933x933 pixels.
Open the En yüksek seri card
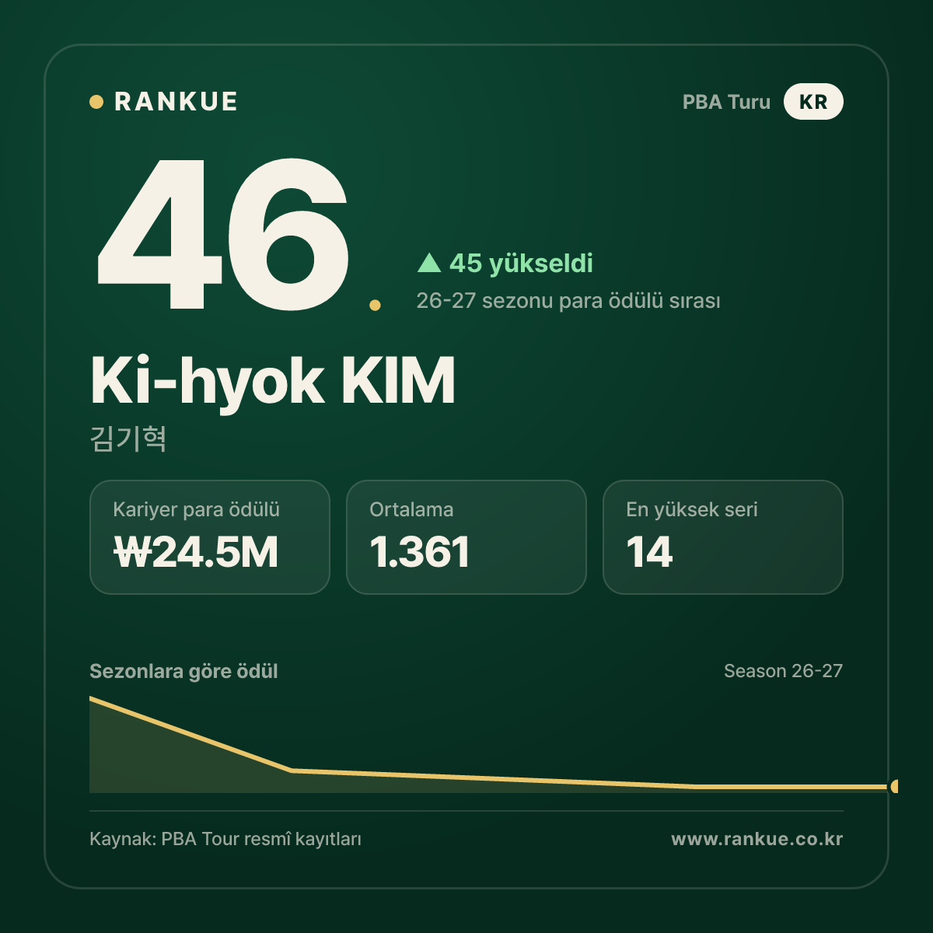coord(723,537)
